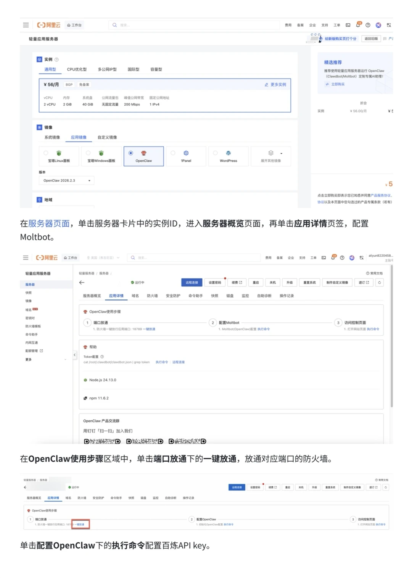Click the 实例 section help icon

[56, 60]
